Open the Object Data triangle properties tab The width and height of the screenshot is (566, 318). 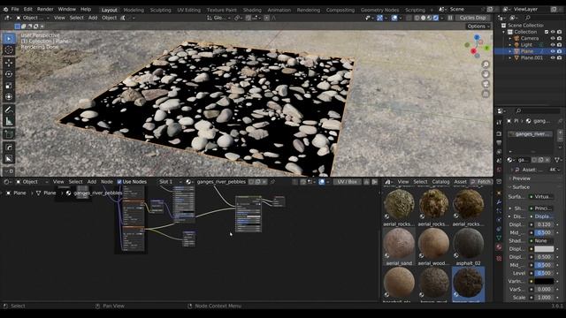click(499, 238)
